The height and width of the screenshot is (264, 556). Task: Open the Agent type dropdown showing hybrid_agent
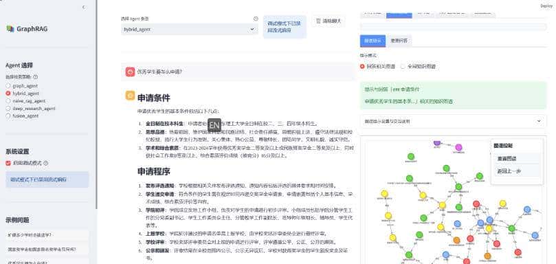(x=190, y=30)
